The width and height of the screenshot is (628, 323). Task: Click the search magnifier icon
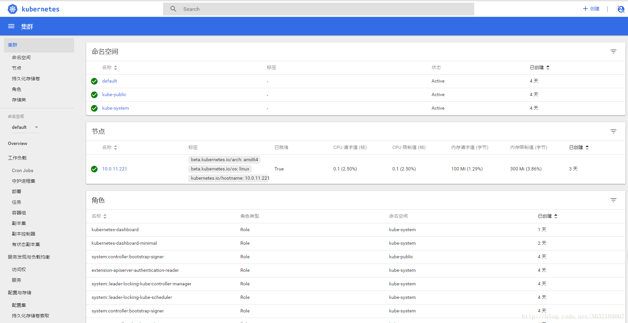point(173,9)
